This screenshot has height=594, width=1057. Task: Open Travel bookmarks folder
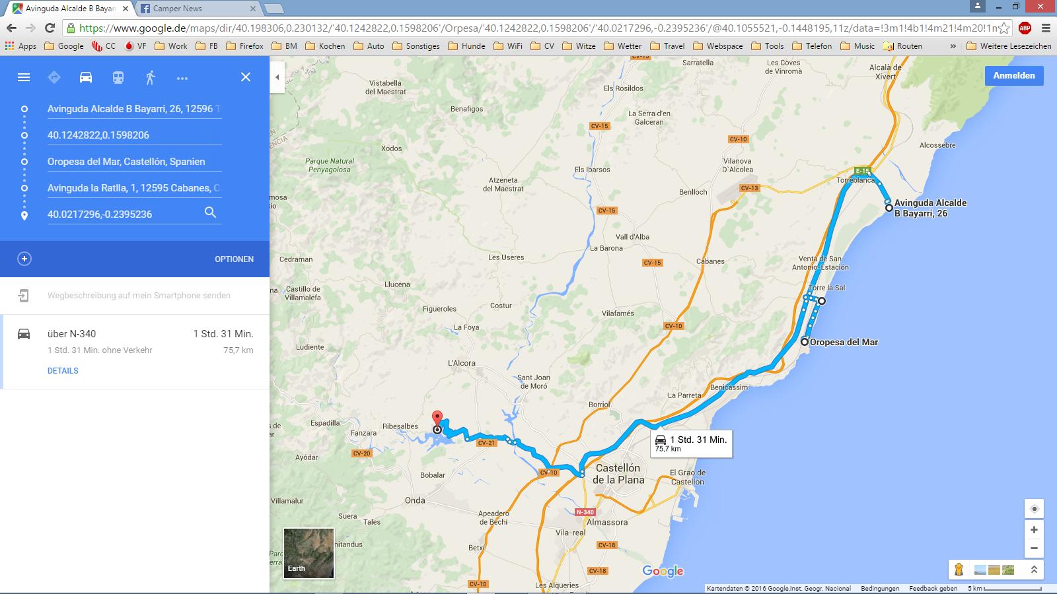point(667,46)
